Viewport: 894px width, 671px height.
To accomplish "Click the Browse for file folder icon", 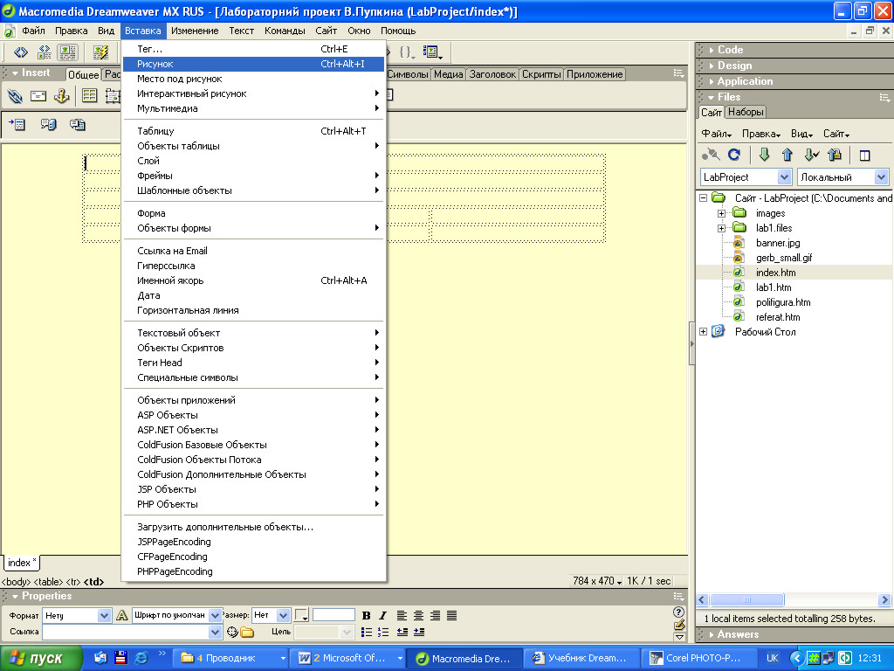I will coord(247,633).
